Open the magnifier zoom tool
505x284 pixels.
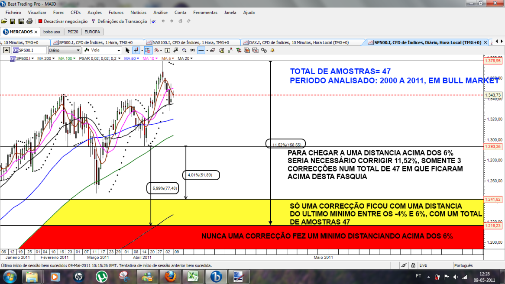click(184, 51)
